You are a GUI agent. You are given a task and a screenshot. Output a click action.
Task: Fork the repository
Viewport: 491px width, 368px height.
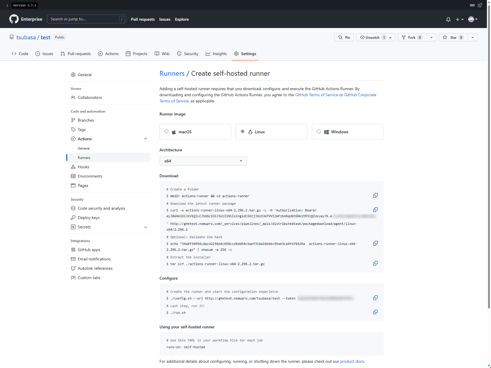(x=412, y=38)
